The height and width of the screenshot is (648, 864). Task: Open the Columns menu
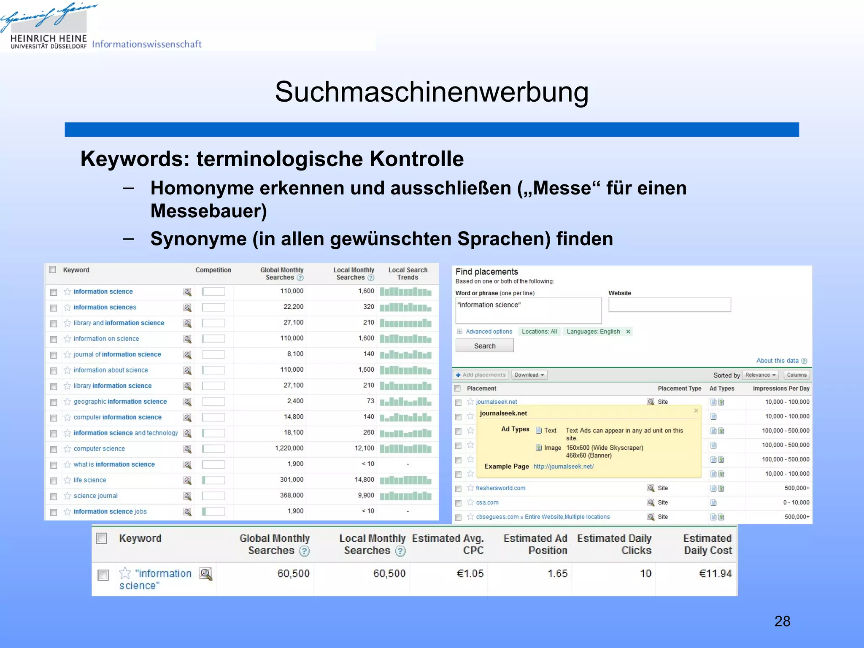[x=796, y=375]
